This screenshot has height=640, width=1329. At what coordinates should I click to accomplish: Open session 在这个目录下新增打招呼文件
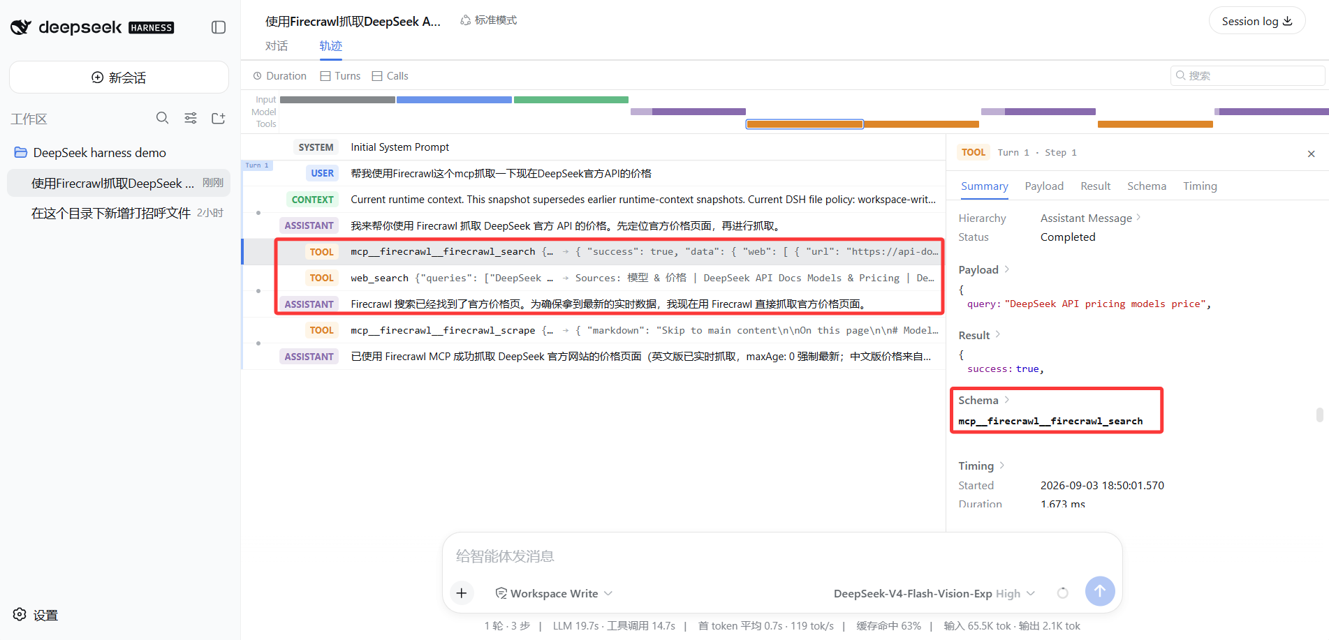pos(119,213)
